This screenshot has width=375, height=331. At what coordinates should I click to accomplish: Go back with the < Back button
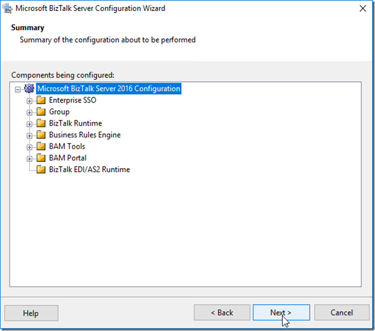[x=222, y=312]
